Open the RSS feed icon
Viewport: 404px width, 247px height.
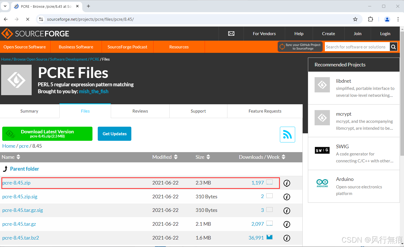click(287, 135)
